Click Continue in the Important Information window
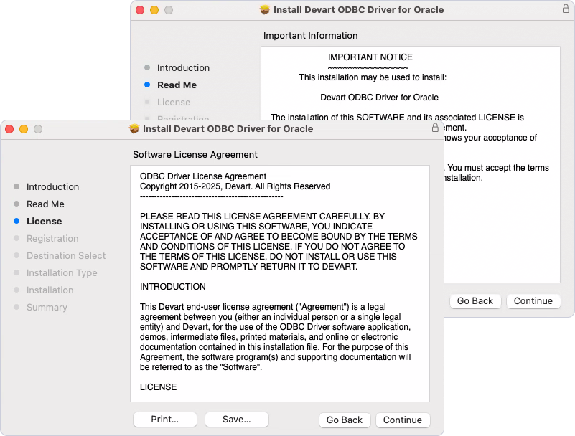This screenshot has width=575, height=436. [533, 301]
